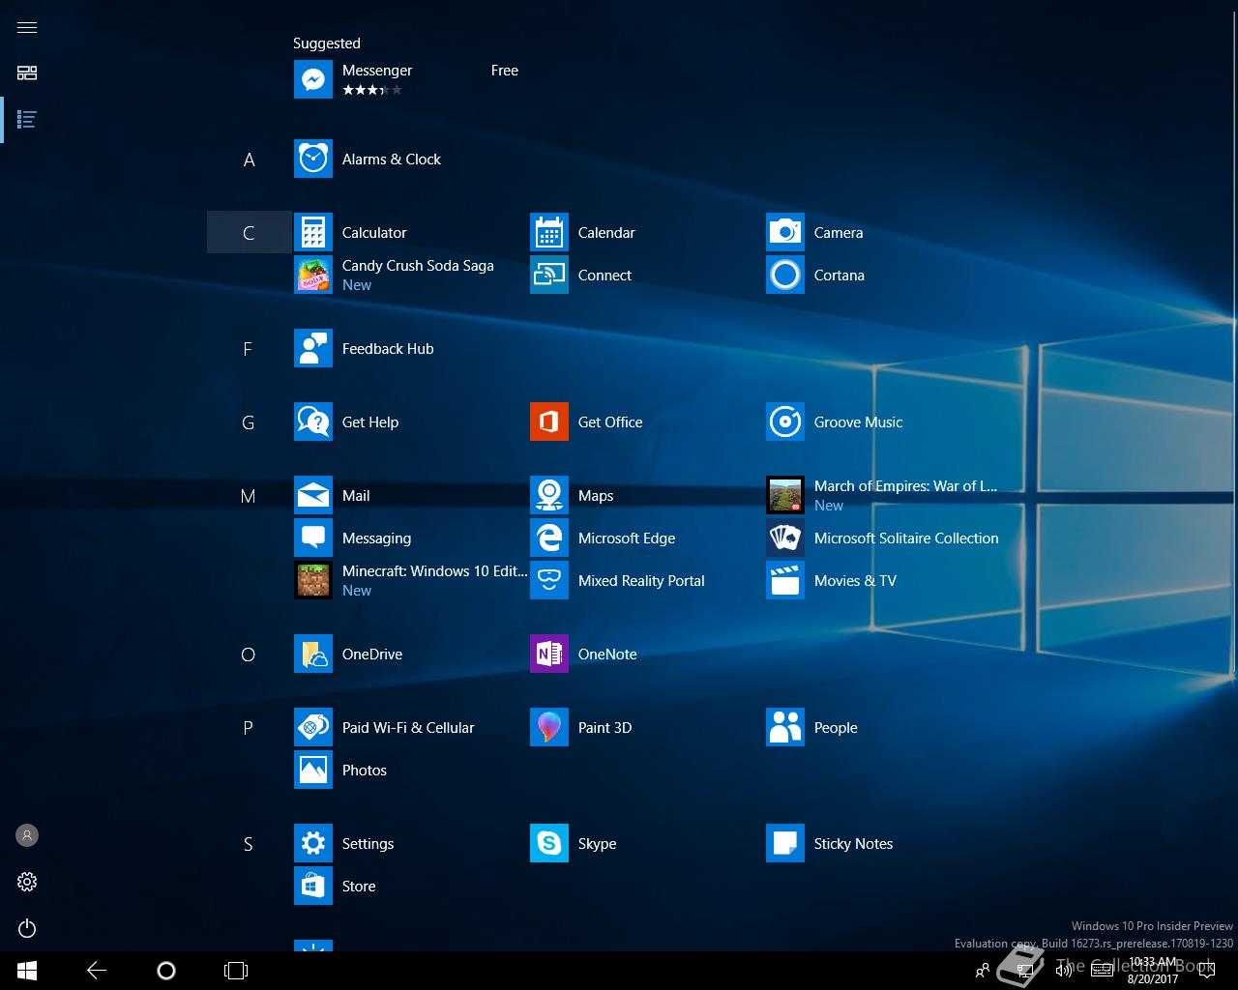This screenshot has height=990, width=1238.
Task: Open Sticky Notes icon
Action: tap(785, 843)
